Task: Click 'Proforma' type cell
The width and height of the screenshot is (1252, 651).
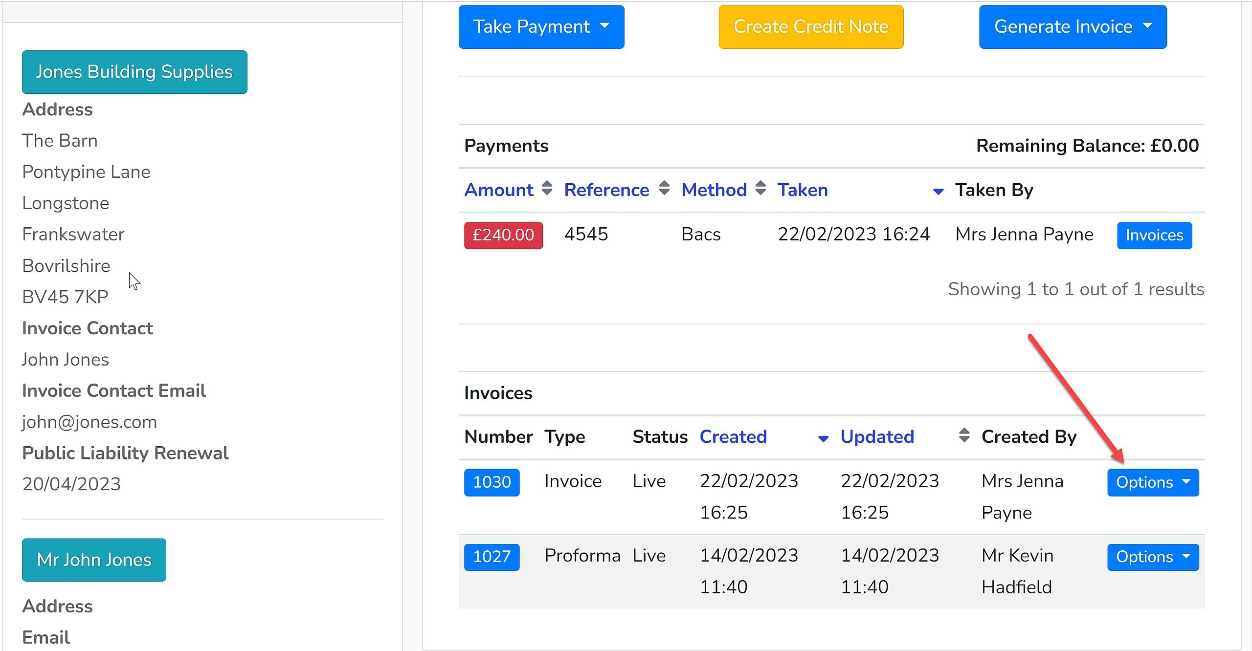Action: tap(582, 556)
